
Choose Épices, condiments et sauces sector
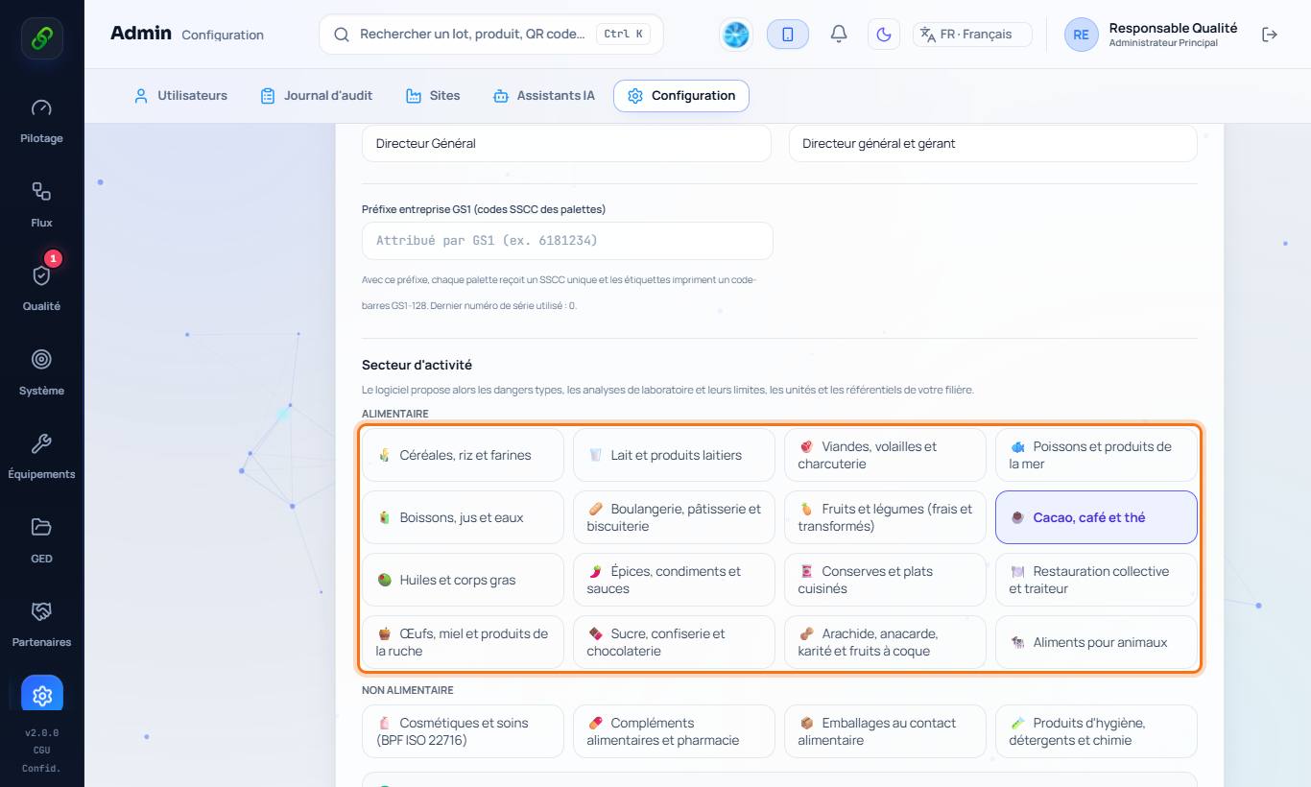[674, 580]
